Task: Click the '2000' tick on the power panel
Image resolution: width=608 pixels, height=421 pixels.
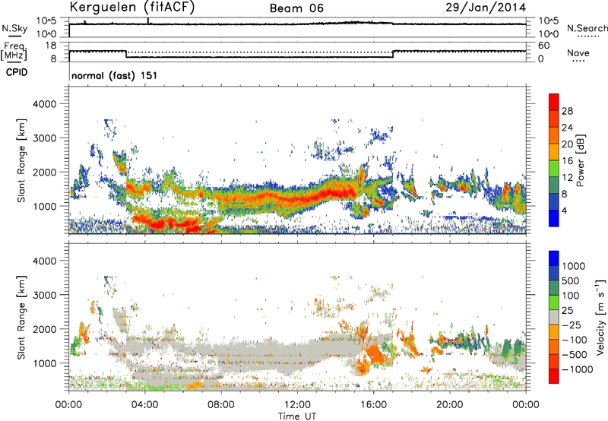Action: tap(45, 172)
